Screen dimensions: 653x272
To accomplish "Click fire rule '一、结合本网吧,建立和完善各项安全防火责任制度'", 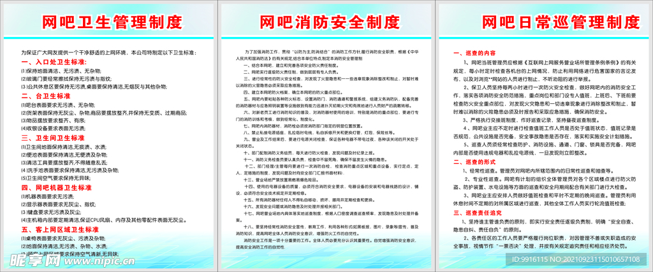I will [x=290, y=66].
